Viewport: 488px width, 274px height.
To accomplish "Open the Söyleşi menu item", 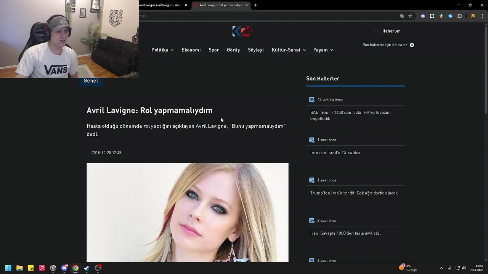I will pos(256,50).
